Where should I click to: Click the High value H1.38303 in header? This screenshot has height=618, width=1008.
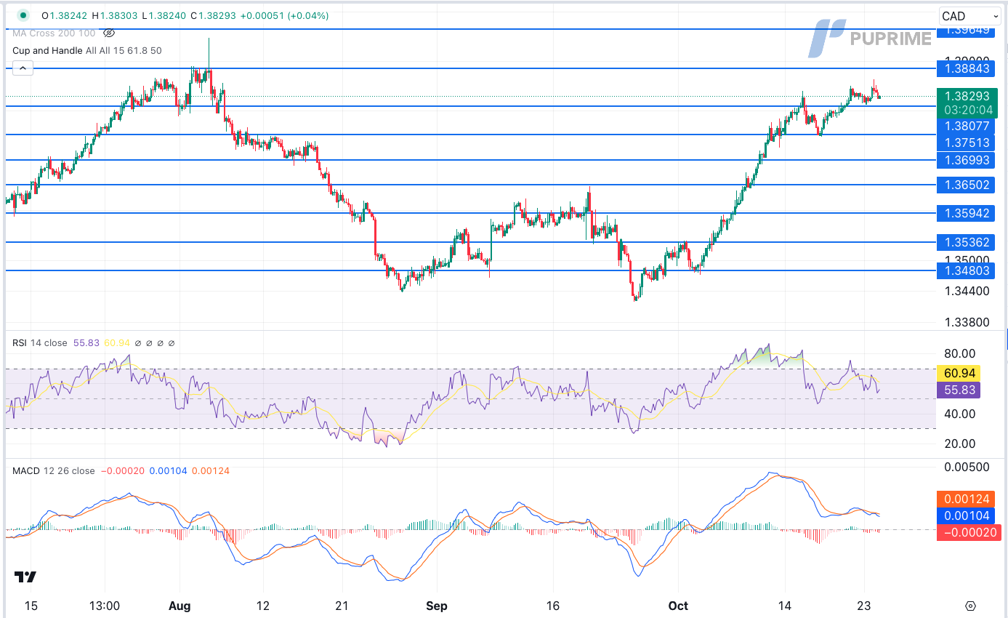pos(115,15)
